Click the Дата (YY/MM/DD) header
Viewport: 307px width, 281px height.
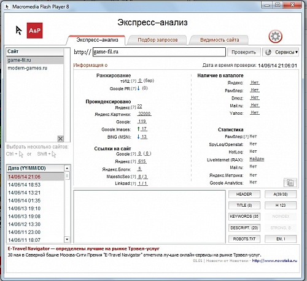click(35, 168)
